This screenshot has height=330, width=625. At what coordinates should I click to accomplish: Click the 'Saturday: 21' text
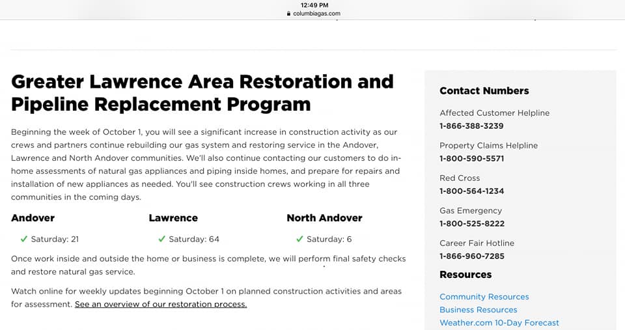pyautogui.click(x=55, y=239)
